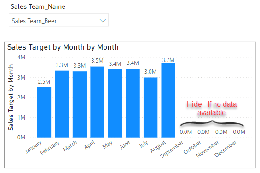Click the March bar
Image resolution: width=260 pixels, height=173 pixels.
(80, 104)
